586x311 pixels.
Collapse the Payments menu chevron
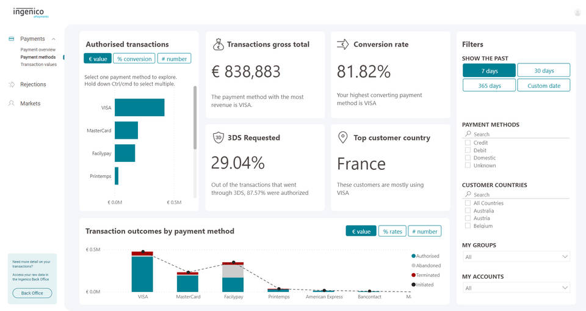[x=54, y=39]
